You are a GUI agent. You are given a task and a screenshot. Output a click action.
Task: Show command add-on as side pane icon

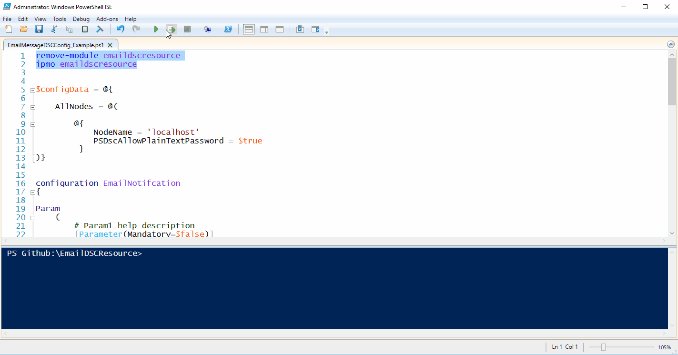pos(315,30)
